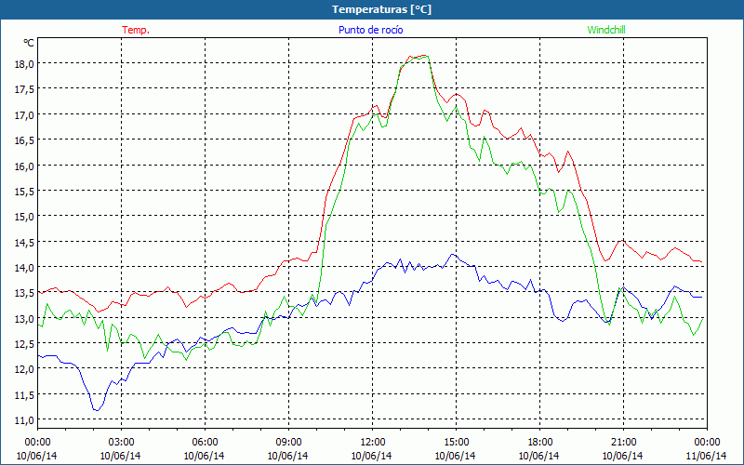Click the 21:00 time axis label

623,443
